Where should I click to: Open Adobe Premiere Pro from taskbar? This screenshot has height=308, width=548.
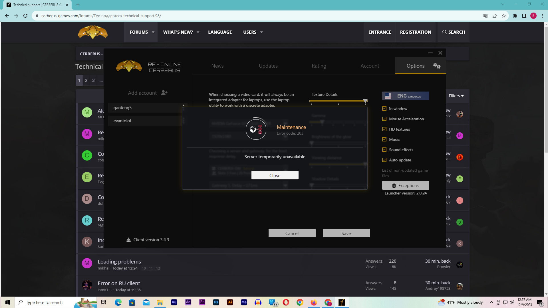point(202,302)
